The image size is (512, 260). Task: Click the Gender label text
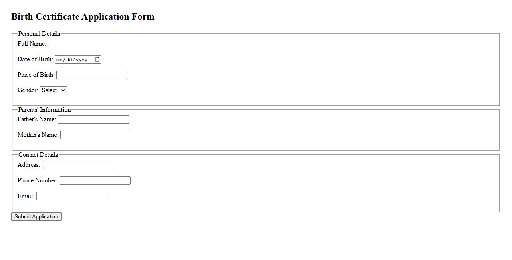point(28,90)
